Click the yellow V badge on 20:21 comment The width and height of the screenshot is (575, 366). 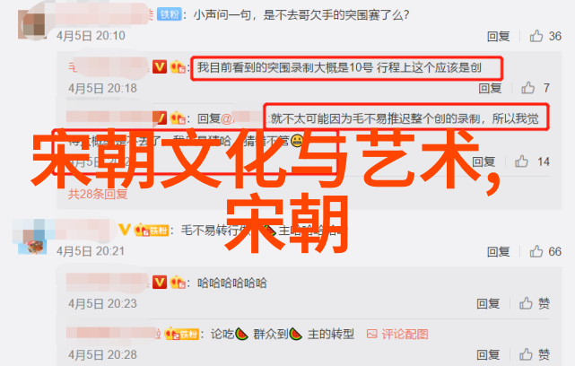[125, 230]
